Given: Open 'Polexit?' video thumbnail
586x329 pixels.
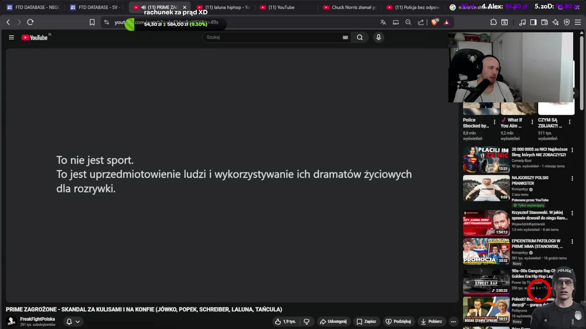Looking at the screenshot, I should pyautogui.click(x=486, y=309).
